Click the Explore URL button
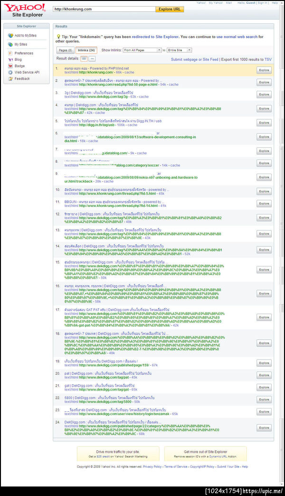The image size is (285, 496). point(170,9)
